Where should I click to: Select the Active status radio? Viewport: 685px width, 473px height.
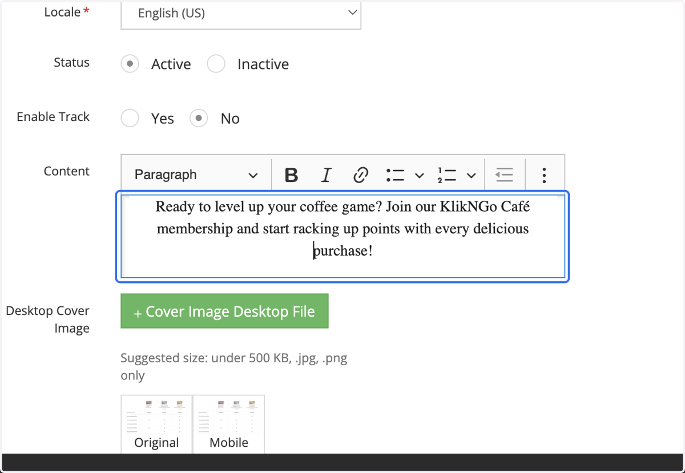click(x=130, y=64)
